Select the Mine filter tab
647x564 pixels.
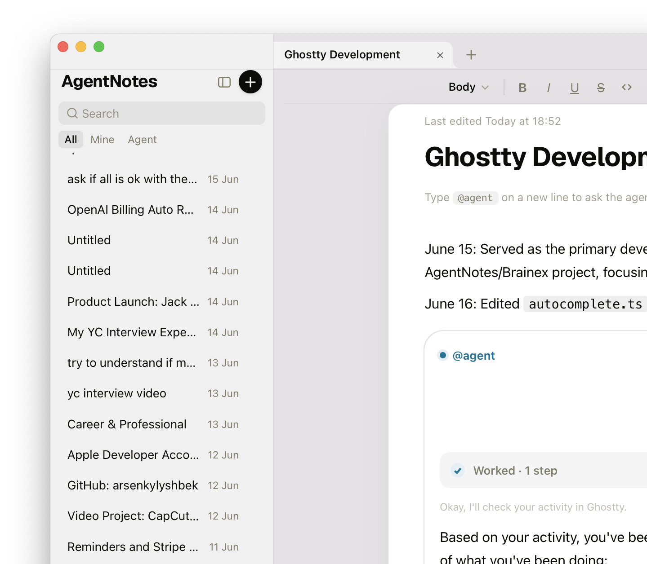(x=103, y=140)
